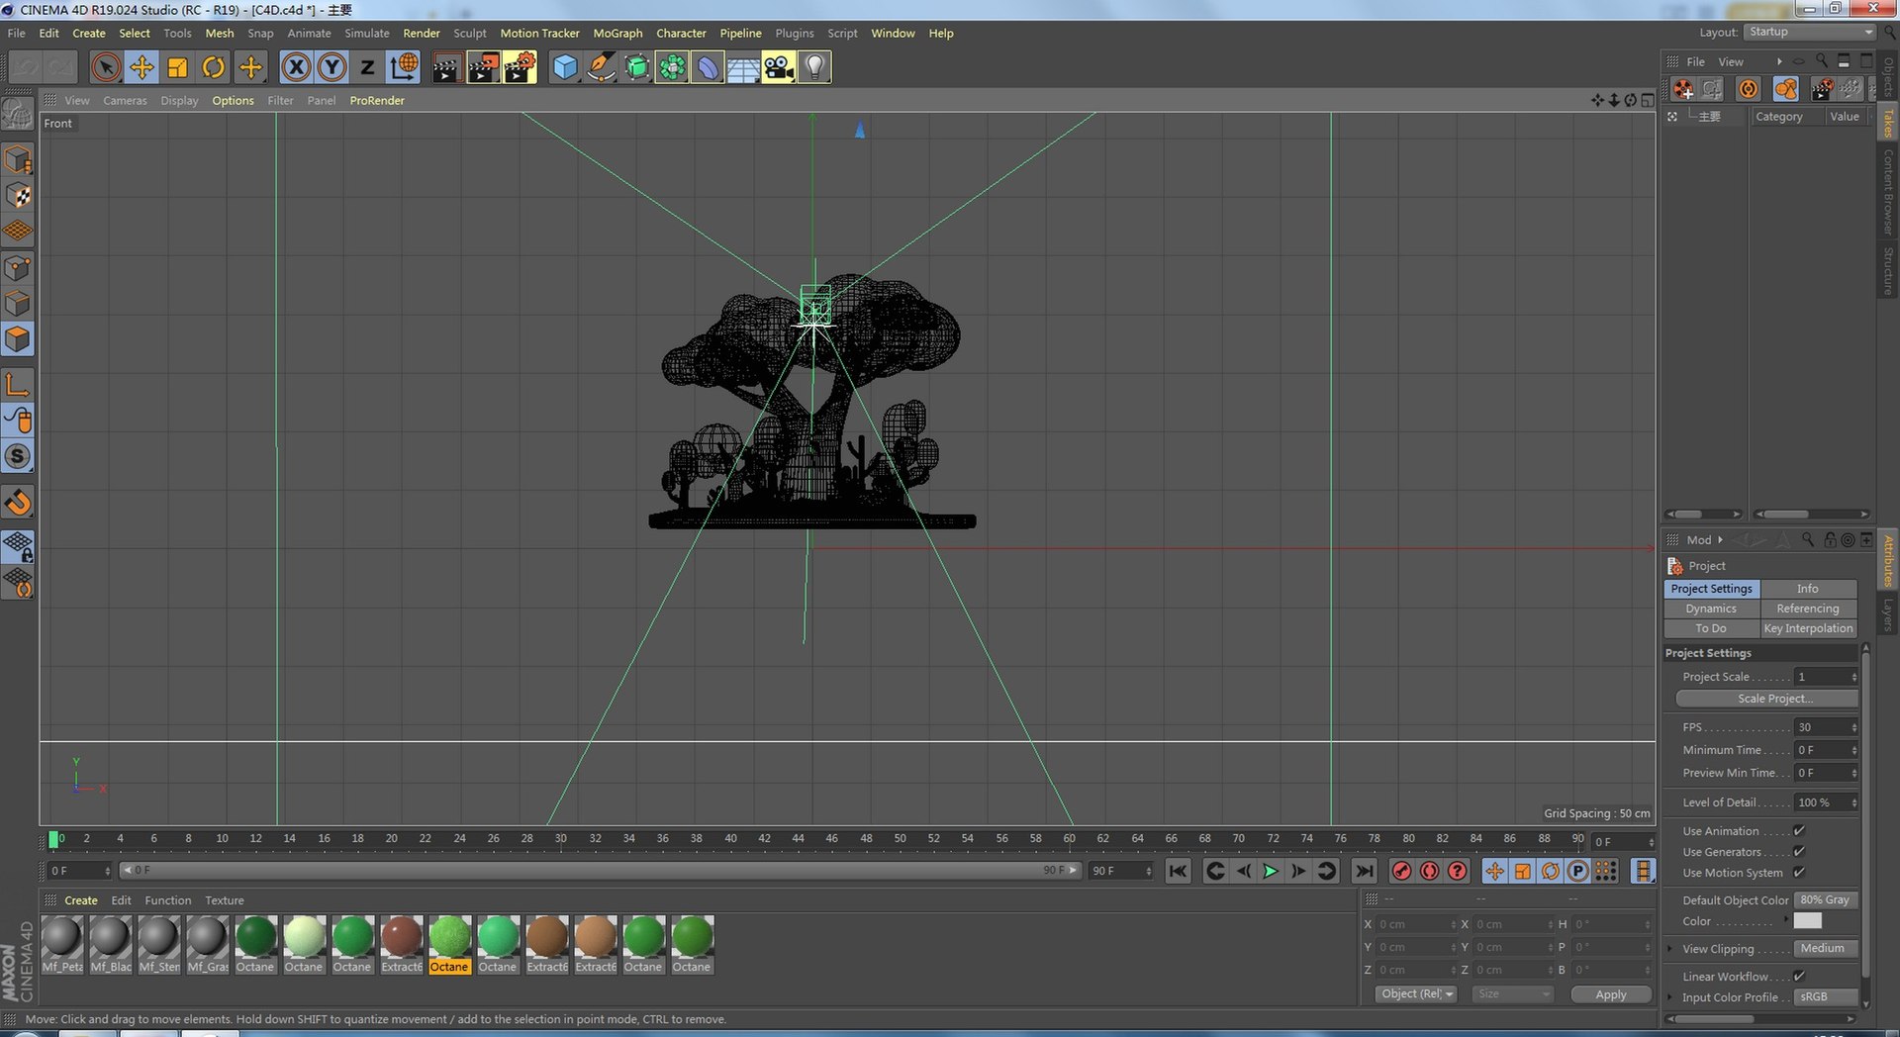Toggle the X axis lock

(296, 67)
